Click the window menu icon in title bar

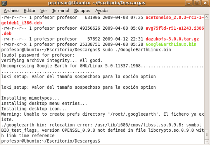click(4, 3)
